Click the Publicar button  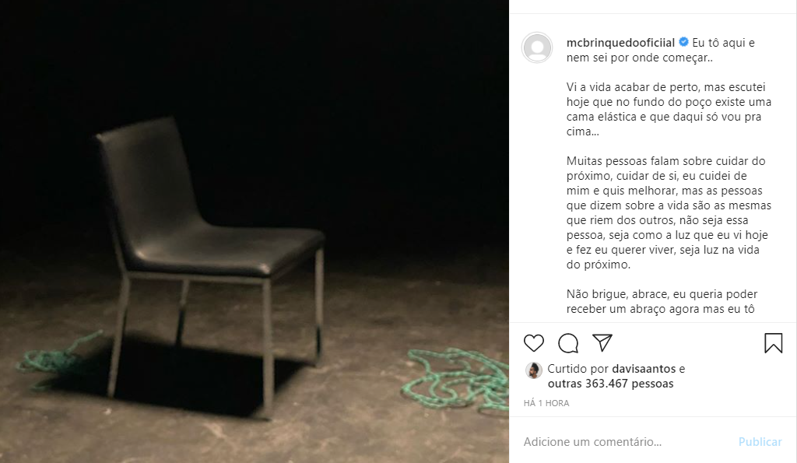click(x=760, y=442)
